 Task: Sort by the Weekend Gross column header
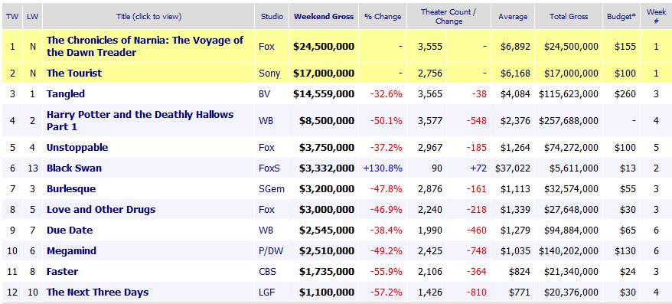[x=324, y=16]
